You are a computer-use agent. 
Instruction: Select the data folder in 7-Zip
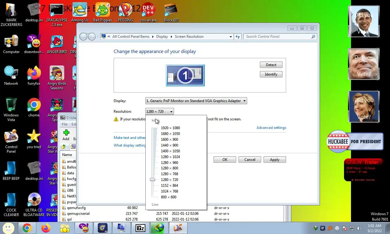(x=70, y=173)
